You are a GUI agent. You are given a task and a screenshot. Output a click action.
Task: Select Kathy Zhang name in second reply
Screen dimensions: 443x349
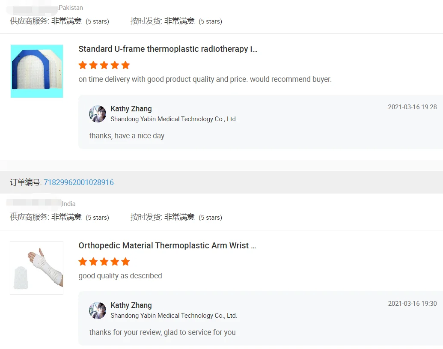pos(131,305)
